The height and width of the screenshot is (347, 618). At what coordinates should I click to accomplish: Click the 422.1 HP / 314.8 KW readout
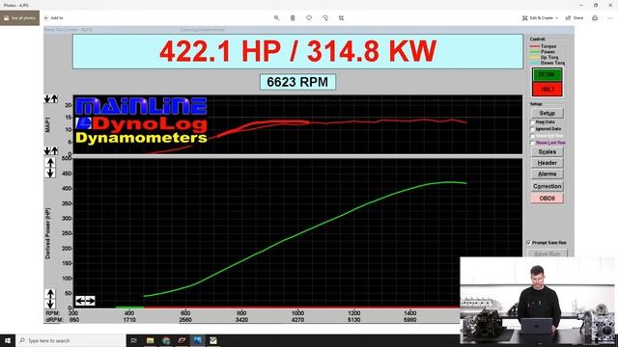(x=298, y=51)
